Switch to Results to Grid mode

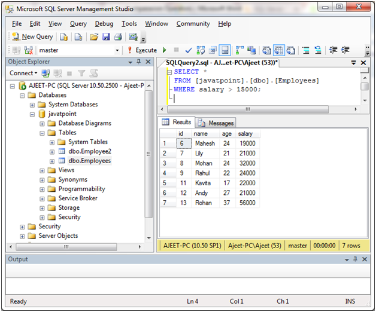point(278,50)
